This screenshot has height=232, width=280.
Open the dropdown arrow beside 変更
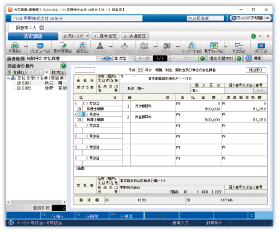point(47,73)
